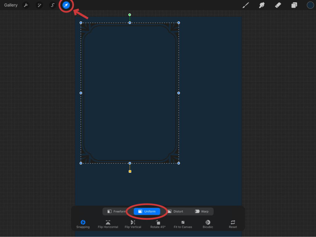This screenshot has width=316, height=237.
Task: Toggle Snapping on or off
Action: click(83, 224)
